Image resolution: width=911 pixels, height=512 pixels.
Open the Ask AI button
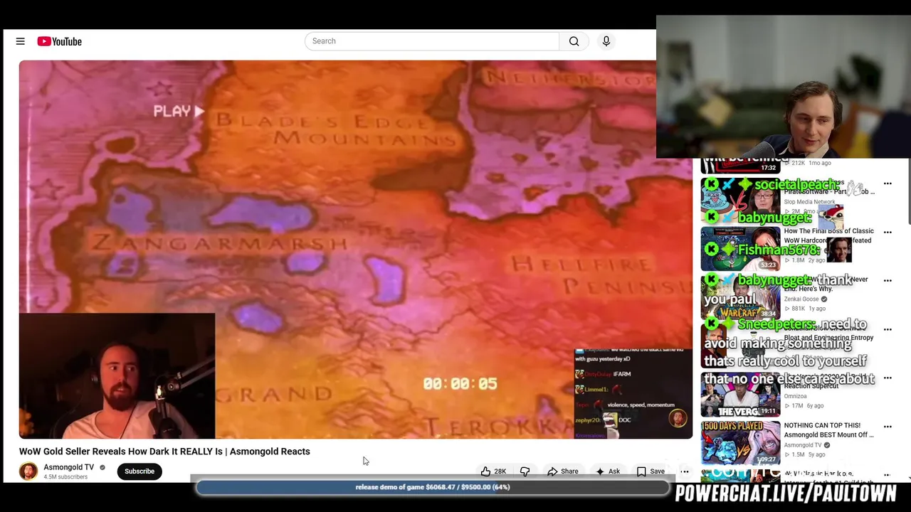(x=608, y=471)
